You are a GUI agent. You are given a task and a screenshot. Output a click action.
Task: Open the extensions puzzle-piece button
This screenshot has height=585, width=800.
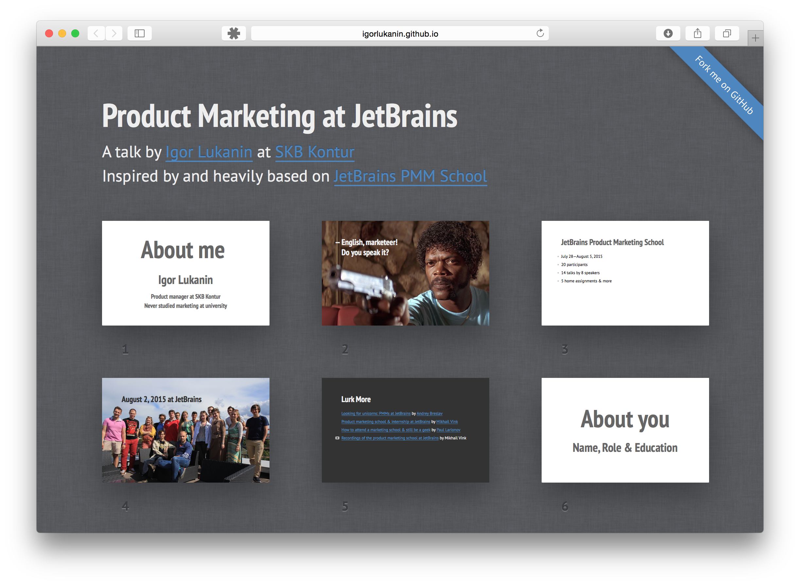234,34
